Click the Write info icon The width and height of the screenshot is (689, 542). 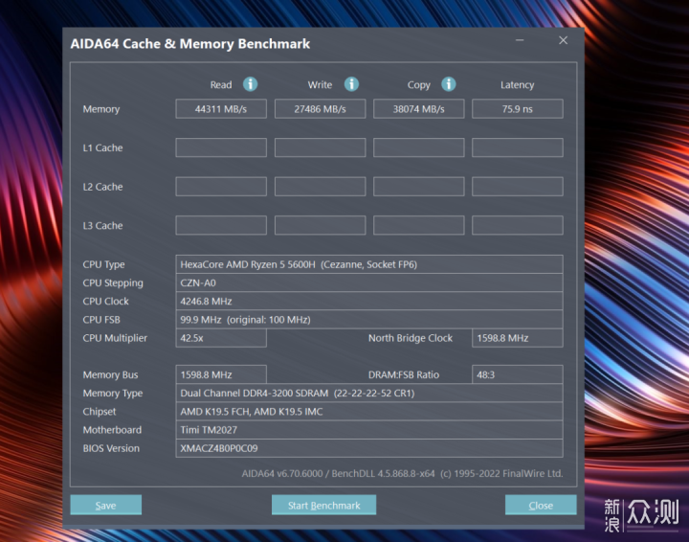tap(351, 84)
